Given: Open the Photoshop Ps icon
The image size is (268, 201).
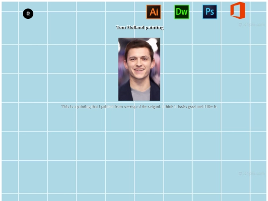Looking at the screenshot, I should 210,12.
